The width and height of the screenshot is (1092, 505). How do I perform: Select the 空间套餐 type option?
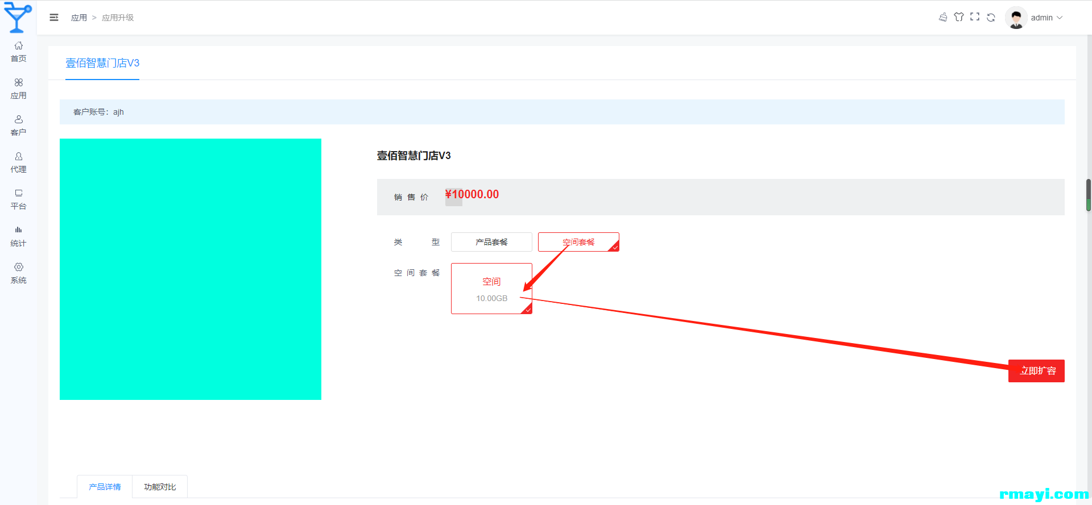point(578,242)
